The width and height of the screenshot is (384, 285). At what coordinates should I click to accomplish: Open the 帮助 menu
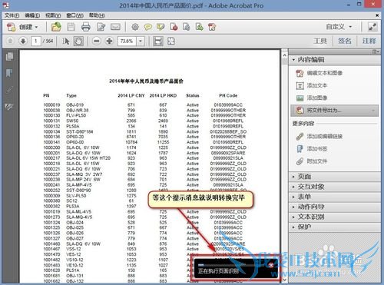click(x=97, y=15)
